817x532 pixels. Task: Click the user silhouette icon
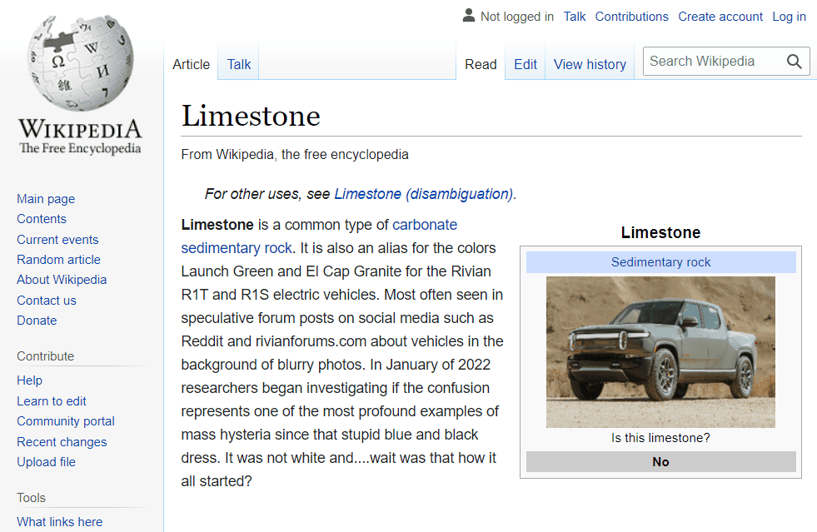coord(468,16)
